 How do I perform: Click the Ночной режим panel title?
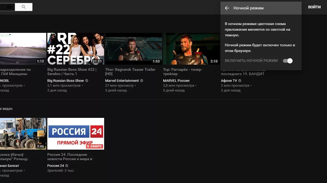248,8
